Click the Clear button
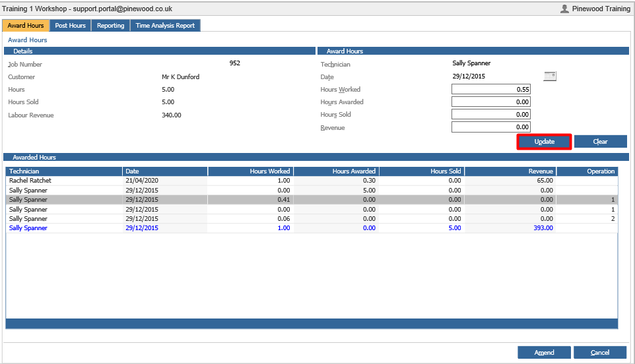 (x=601, y=142)
